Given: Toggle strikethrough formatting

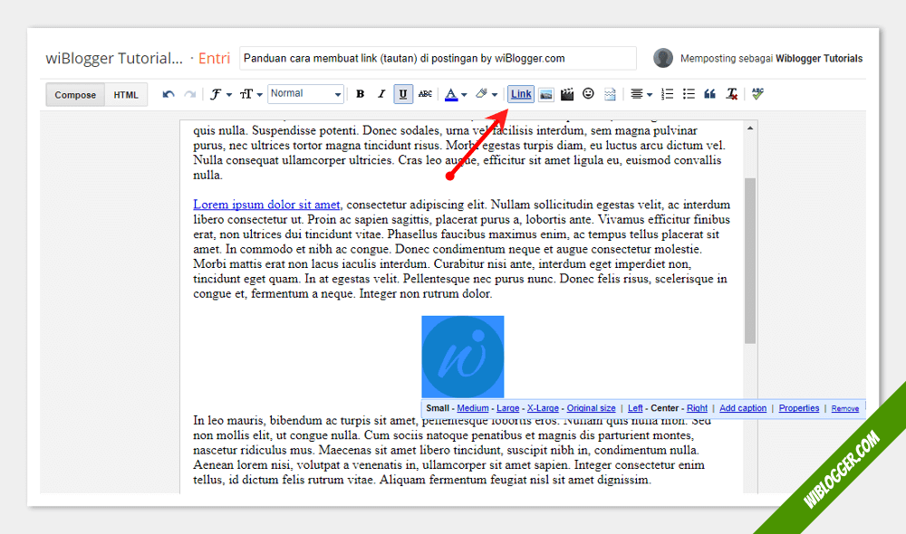Looking at the screenshot, I should 425,94.
